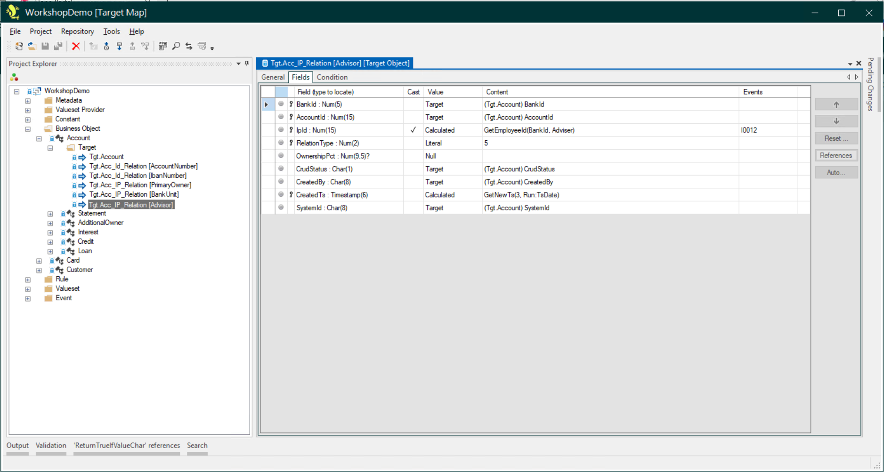
Task: Click the swap arrows toolbar icon
Action: coord(189,46)
